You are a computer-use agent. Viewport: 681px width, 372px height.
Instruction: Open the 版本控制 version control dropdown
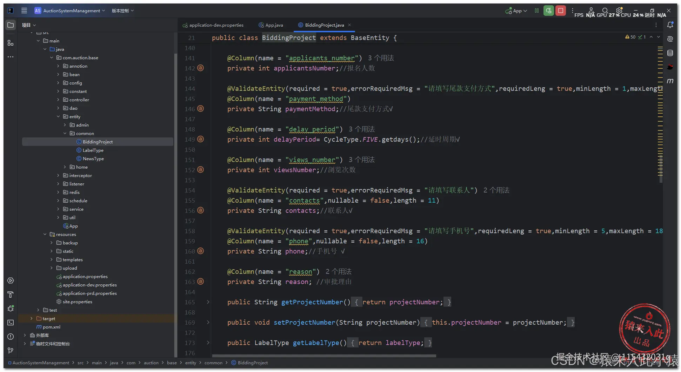[x=122, y=11]
